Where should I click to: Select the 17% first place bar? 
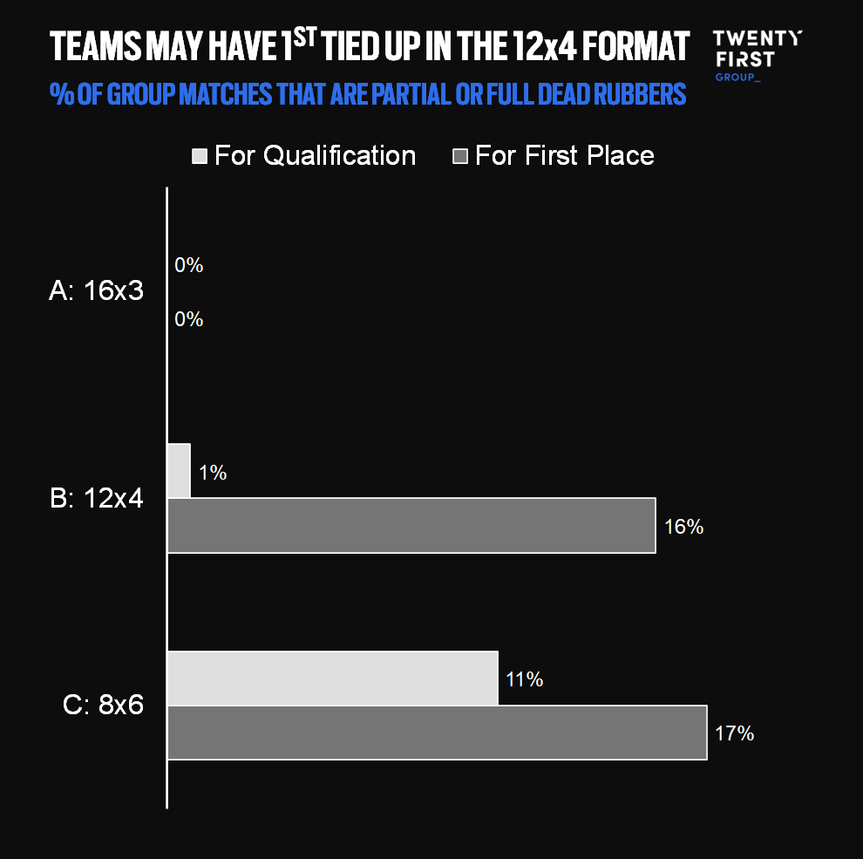click(x=437, y=733)
